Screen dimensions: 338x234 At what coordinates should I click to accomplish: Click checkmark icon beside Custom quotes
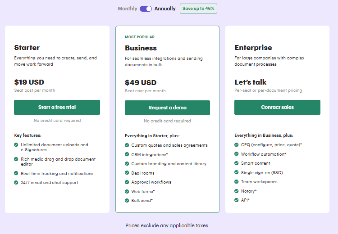pos(127,145)
